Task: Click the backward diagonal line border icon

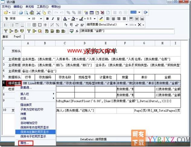Action: (57, 25)
